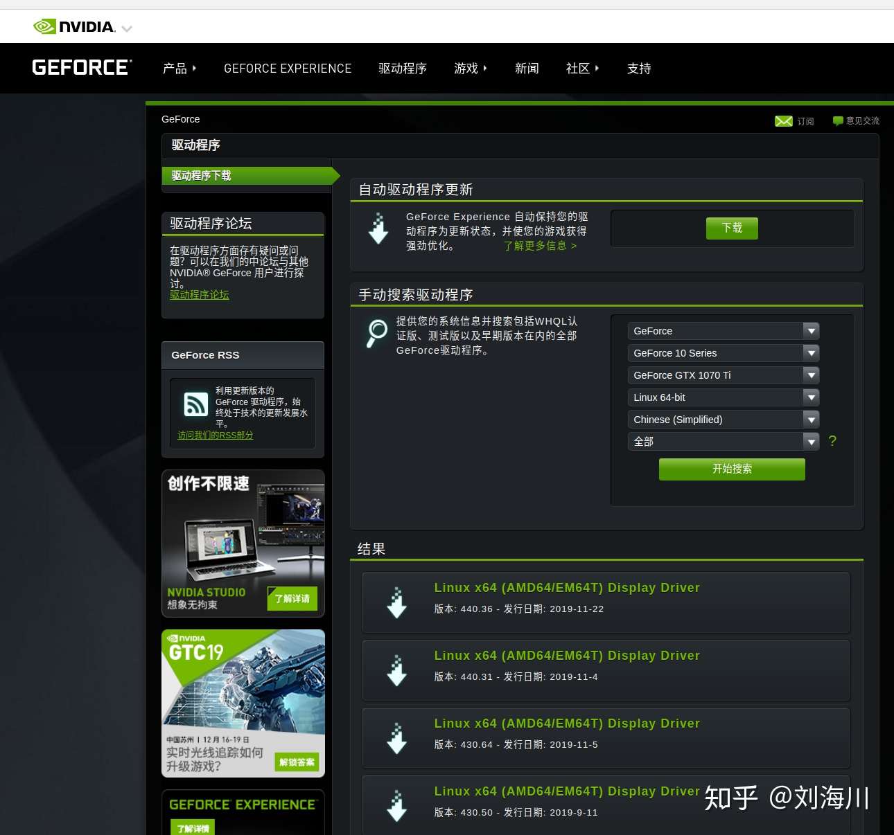Click text 版本: 440.36 - 发行日期: 2019-11-22
This screenshot has width=894, height=835.
(519, 609)
